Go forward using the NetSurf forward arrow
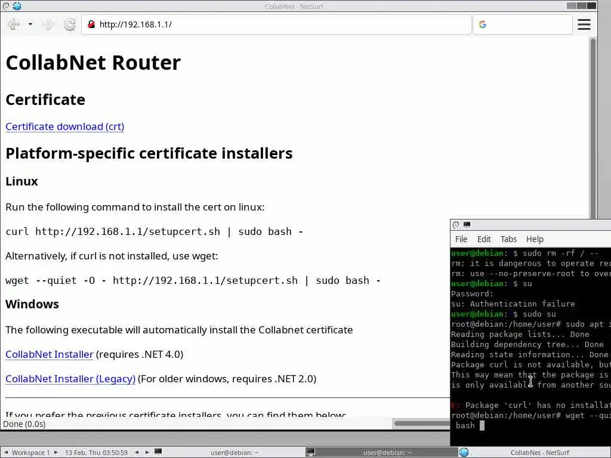Screen dimensions: 611x458 48,24
